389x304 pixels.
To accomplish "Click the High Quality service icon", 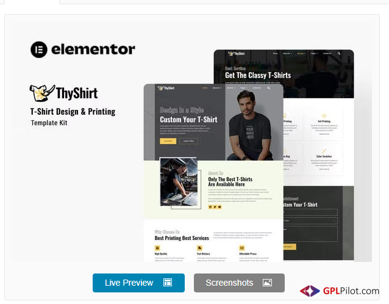I will coord(157,248).
